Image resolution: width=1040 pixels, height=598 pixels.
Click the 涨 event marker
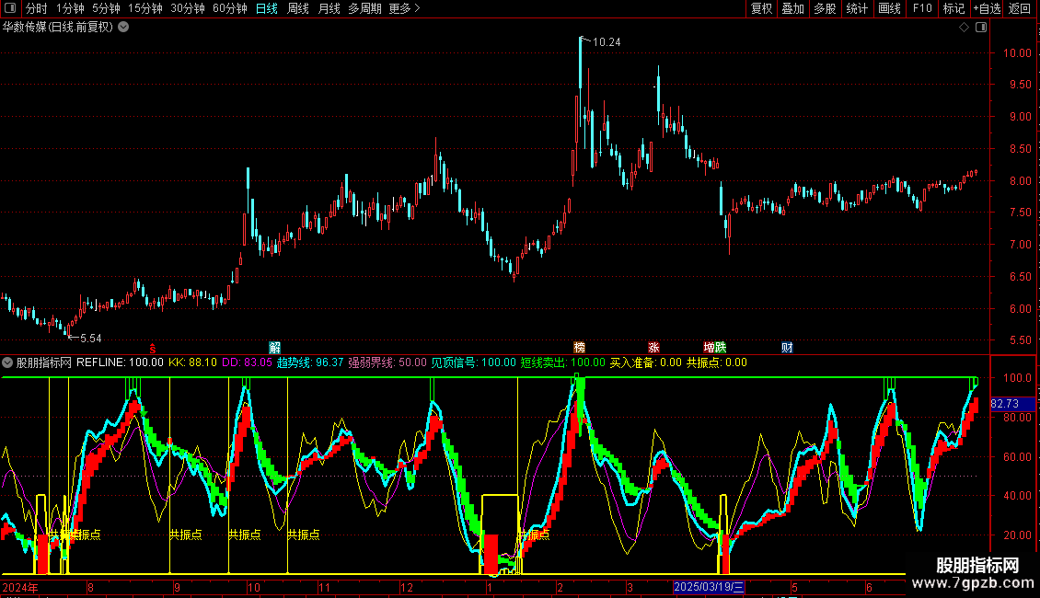pyautogui.click(x=654, y=348)
